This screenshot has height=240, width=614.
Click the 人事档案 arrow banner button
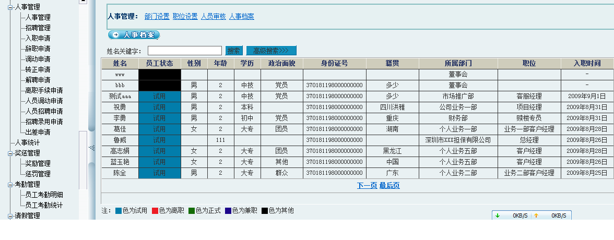(x=134, y=35)
